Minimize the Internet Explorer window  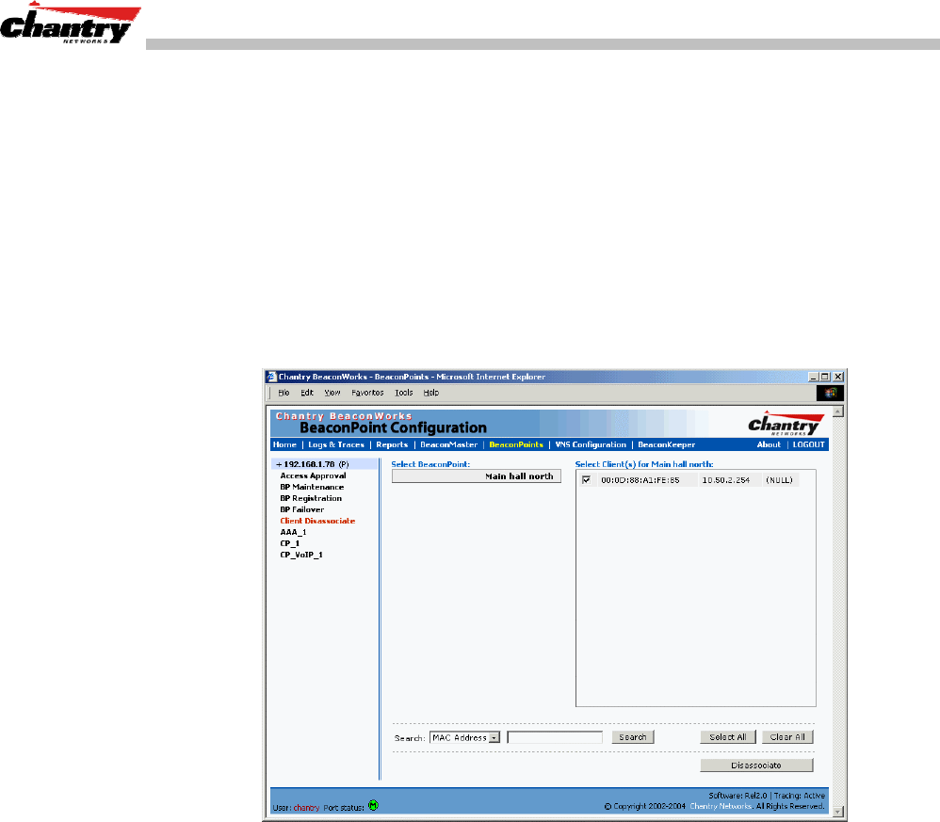coord(814,377)
